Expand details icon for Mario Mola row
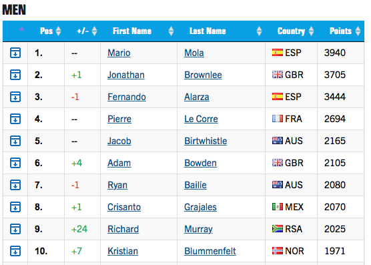The height and width of the screenshot is (265, 371). click(15, 53)
